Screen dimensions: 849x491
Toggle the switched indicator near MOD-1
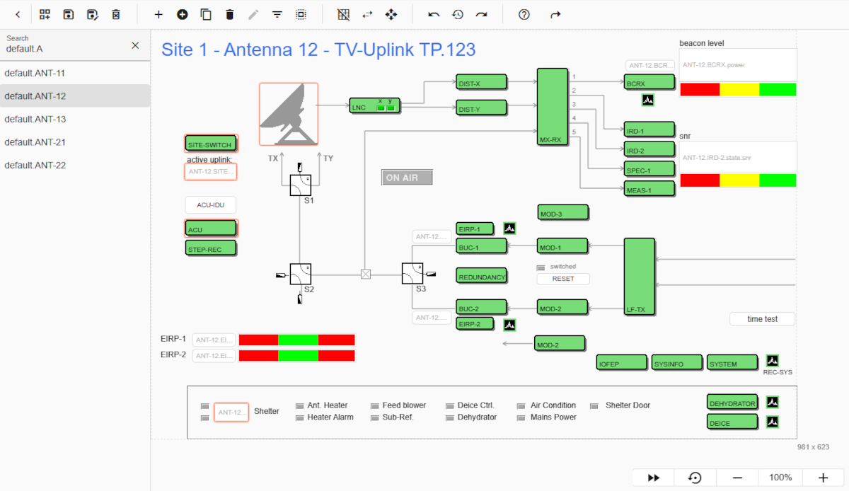[x=540, y=266]
